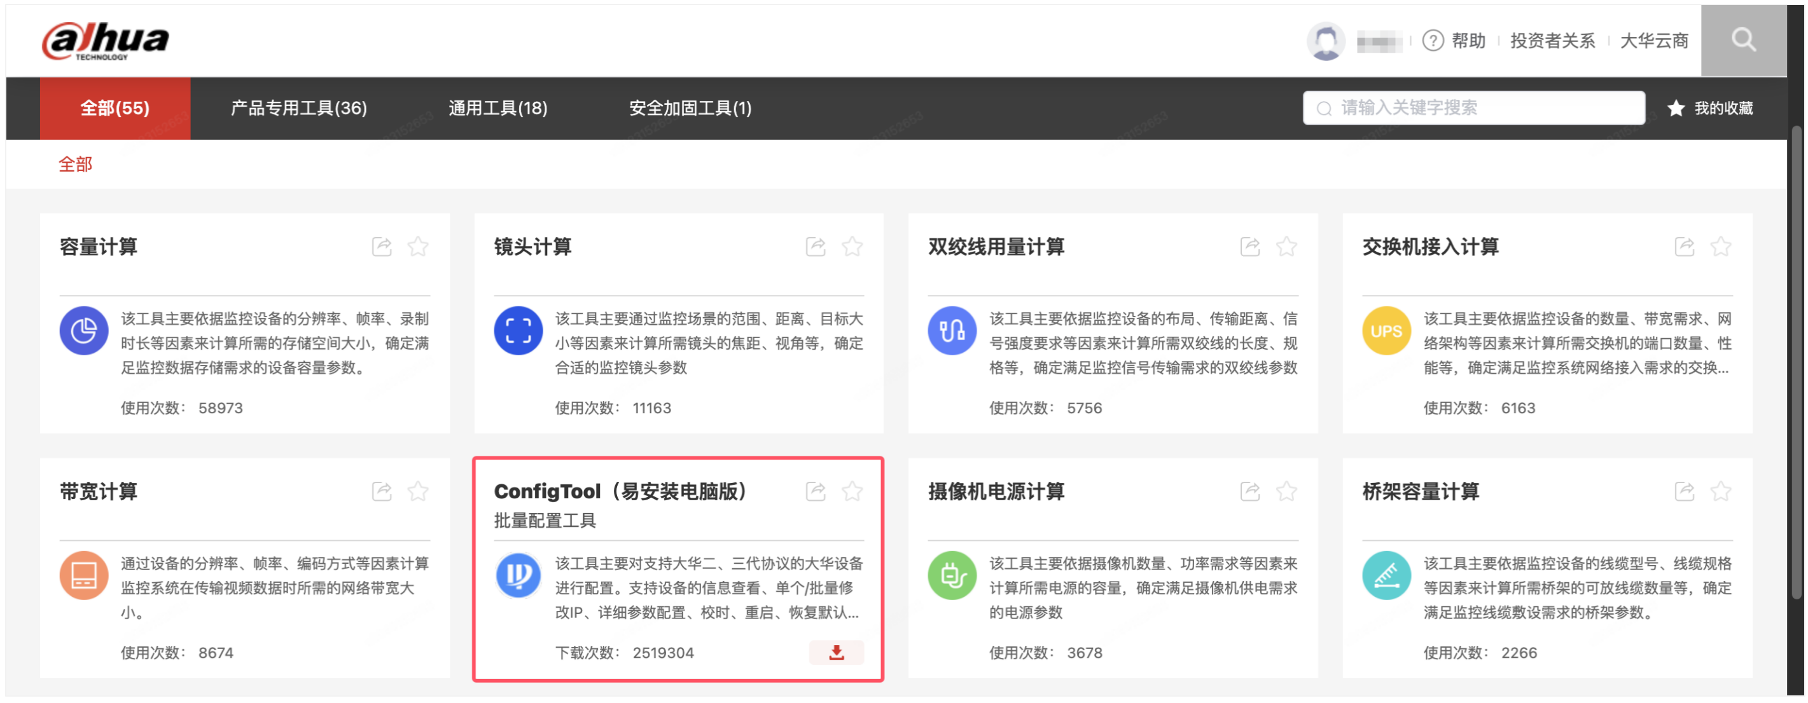The height and width of the screenshot is (703, 1808).
Task: Share the 双绞线用量计算 tool
Action: coord(1249,246)
